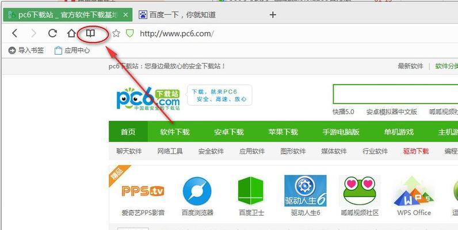
Task: Go back with the back arrow
Action: 14,33
